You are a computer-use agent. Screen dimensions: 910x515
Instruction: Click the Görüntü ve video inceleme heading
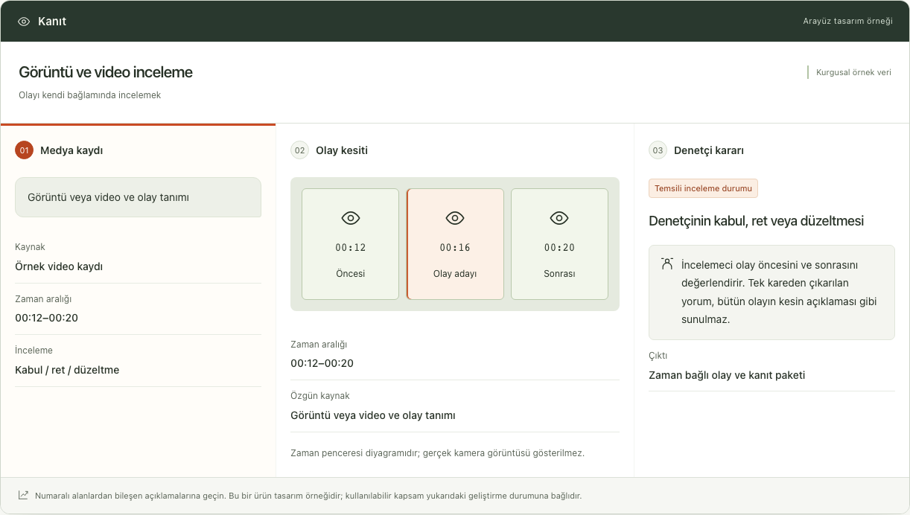(106, 72)
